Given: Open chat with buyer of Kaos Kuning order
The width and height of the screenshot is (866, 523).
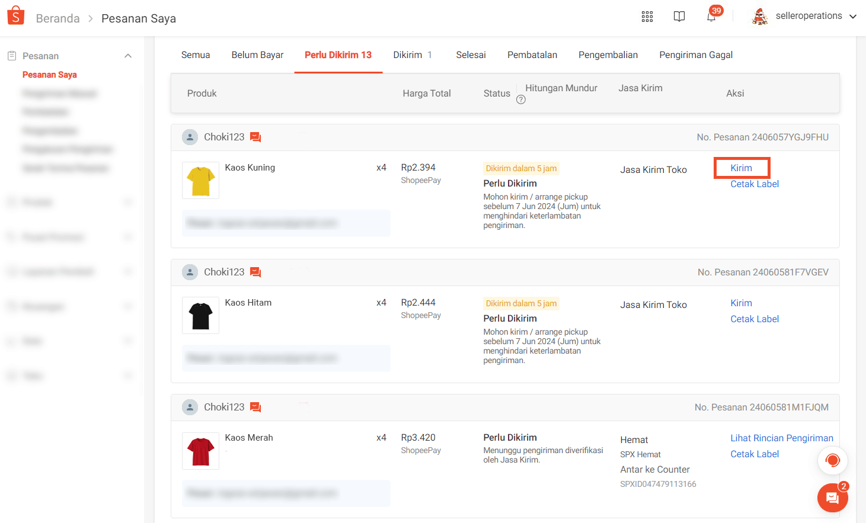Looking at the screenshot, I should tap(255, 137).
